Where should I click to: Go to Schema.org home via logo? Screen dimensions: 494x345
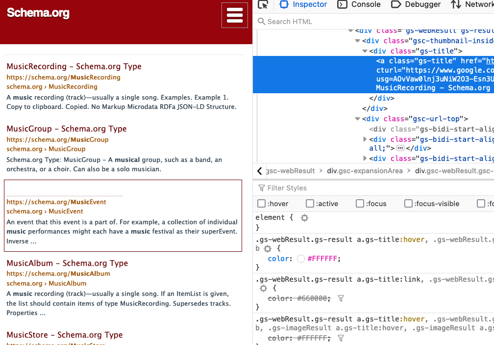pos(38,13)
